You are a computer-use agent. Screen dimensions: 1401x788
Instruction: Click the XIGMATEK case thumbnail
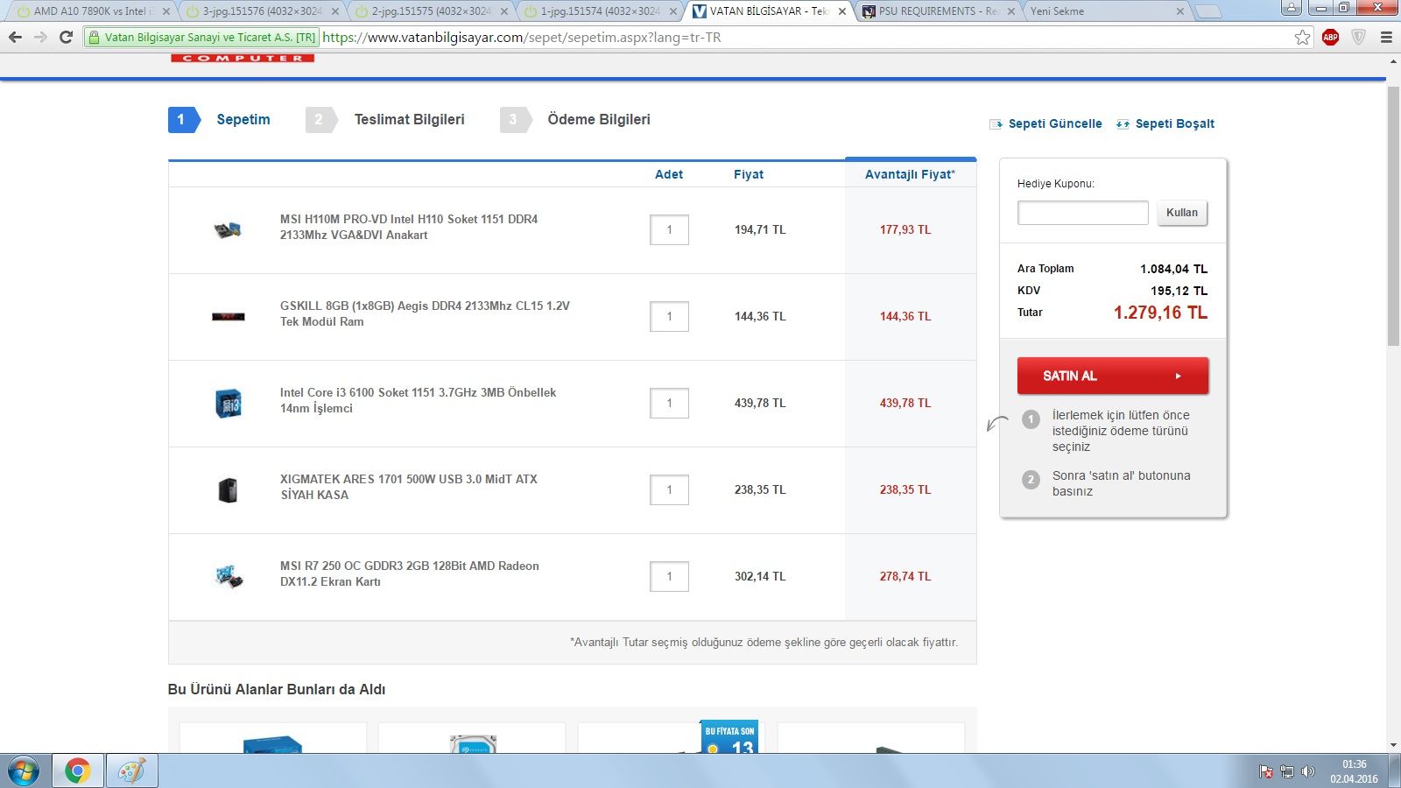228,489
